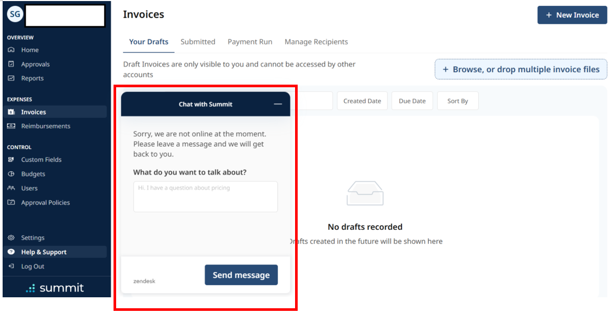Switch to the Submitted tab
Screen dimensions: 610x314
pyautogui.click(x=198, y=42)
